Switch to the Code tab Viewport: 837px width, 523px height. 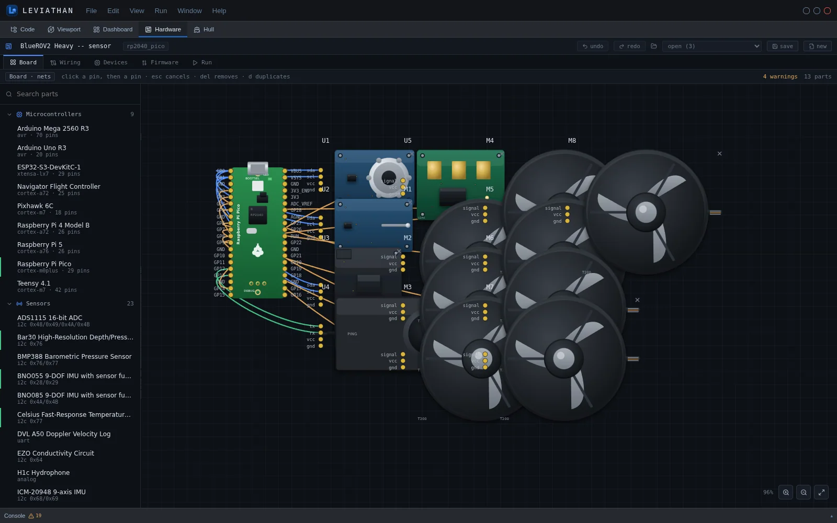pyautogui.click(x=22, y=29)
